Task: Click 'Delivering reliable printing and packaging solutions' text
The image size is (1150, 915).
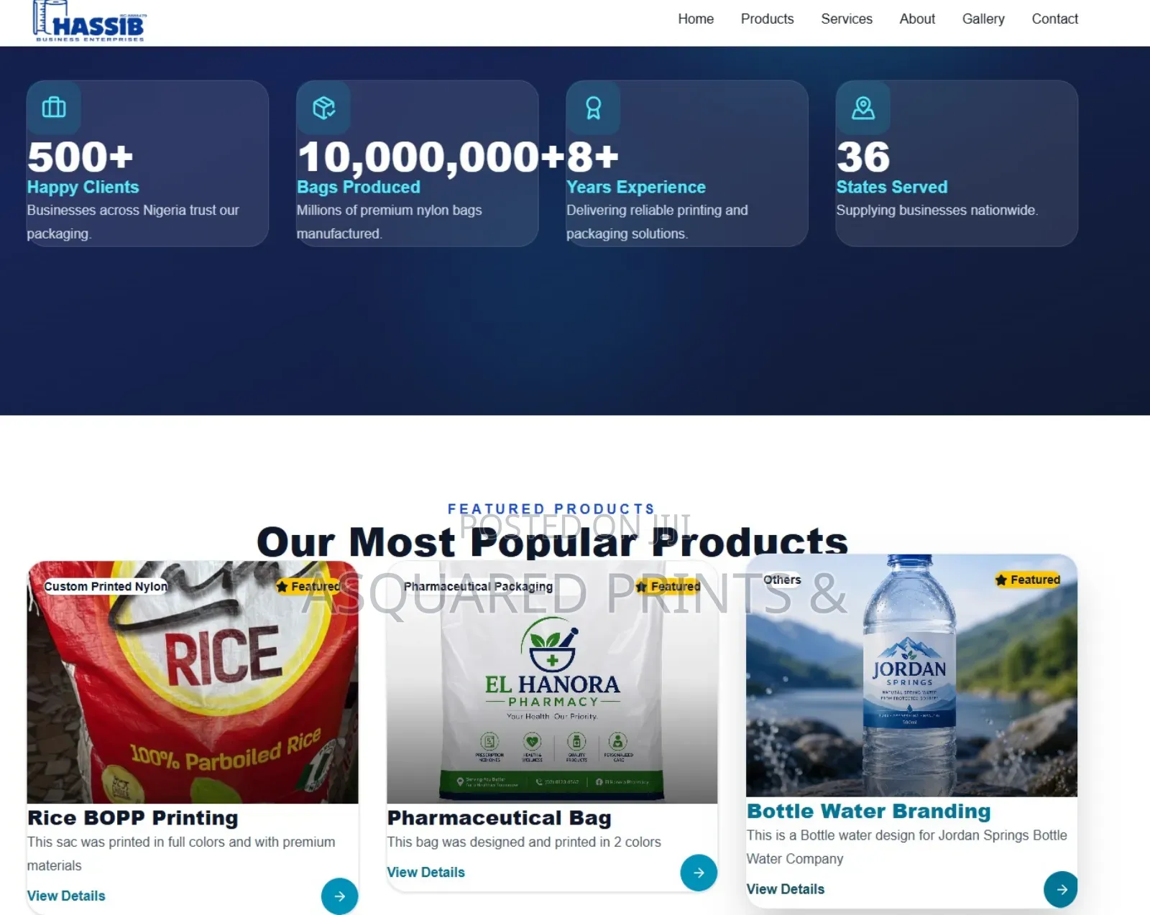Action: click(x=657, y=222)
